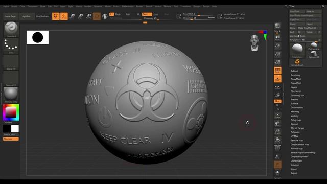327x184 pixels.
Task: Expand the Deformation subpalette
Action: [x=297, y=108]
